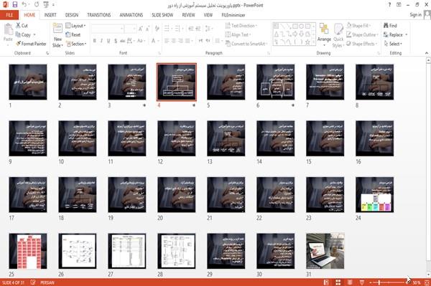This screenshot has height=286, width=431.
Task: Click the Reset slide button
Action: coord(73,35)
